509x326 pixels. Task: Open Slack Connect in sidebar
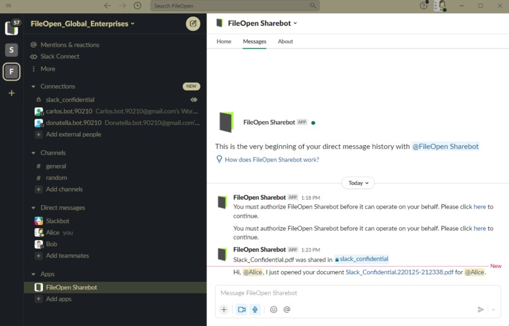coord(60,56)
